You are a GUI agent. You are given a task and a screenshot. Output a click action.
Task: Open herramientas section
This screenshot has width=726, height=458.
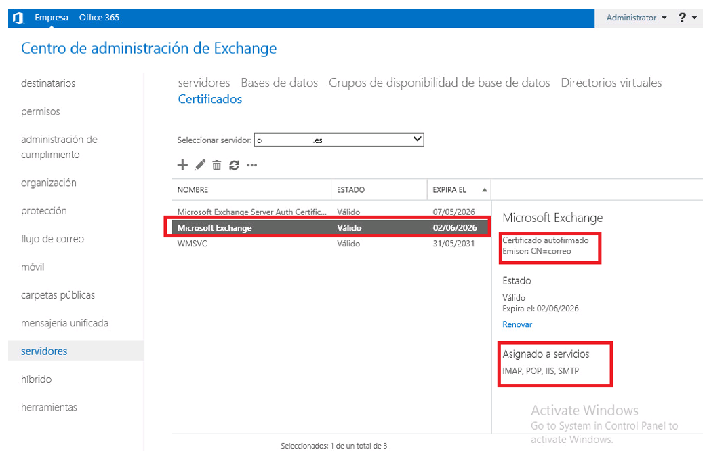[49, 408]
